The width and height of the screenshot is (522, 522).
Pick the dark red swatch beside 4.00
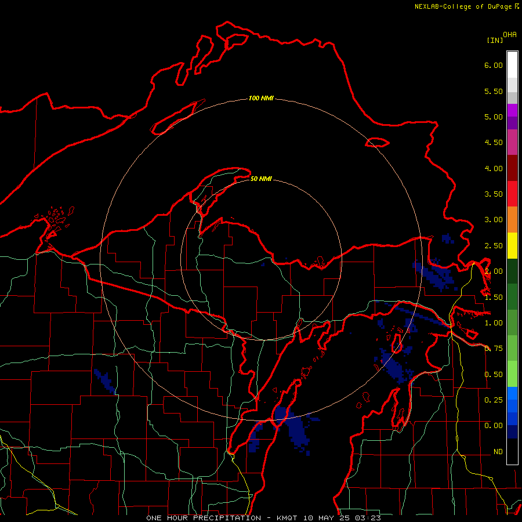pos(512,168)
